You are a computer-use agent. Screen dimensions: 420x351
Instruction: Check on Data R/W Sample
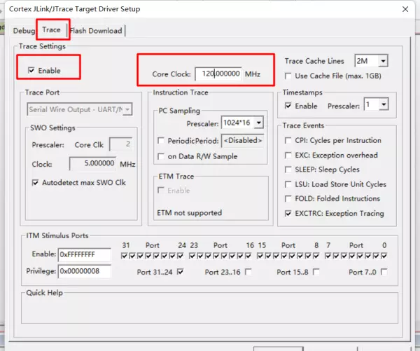(161, 156)
